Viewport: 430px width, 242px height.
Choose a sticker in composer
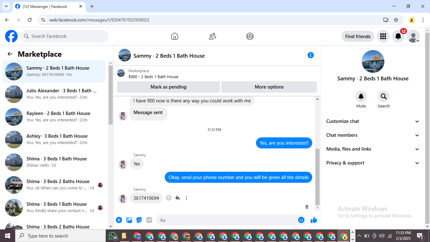[139, 220]
